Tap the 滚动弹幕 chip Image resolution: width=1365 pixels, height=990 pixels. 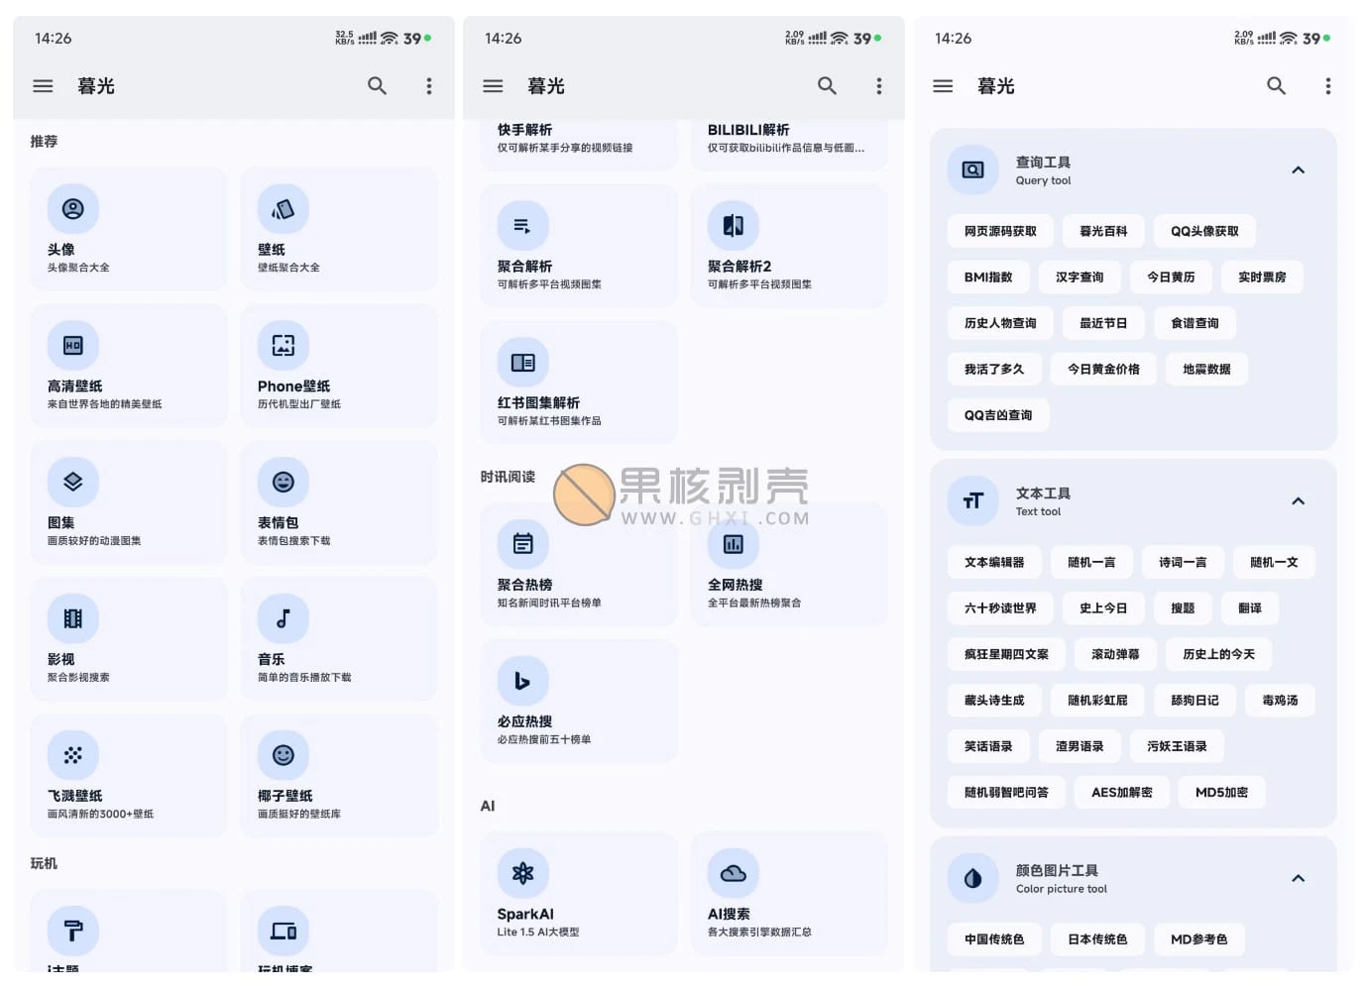coord(1115,654)
